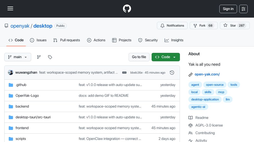
Task: Open wuwangzhan's avatar
Action: coord(11,73)
